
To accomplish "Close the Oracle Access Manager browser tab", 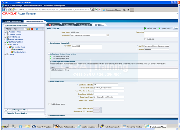I will (128, 10).
